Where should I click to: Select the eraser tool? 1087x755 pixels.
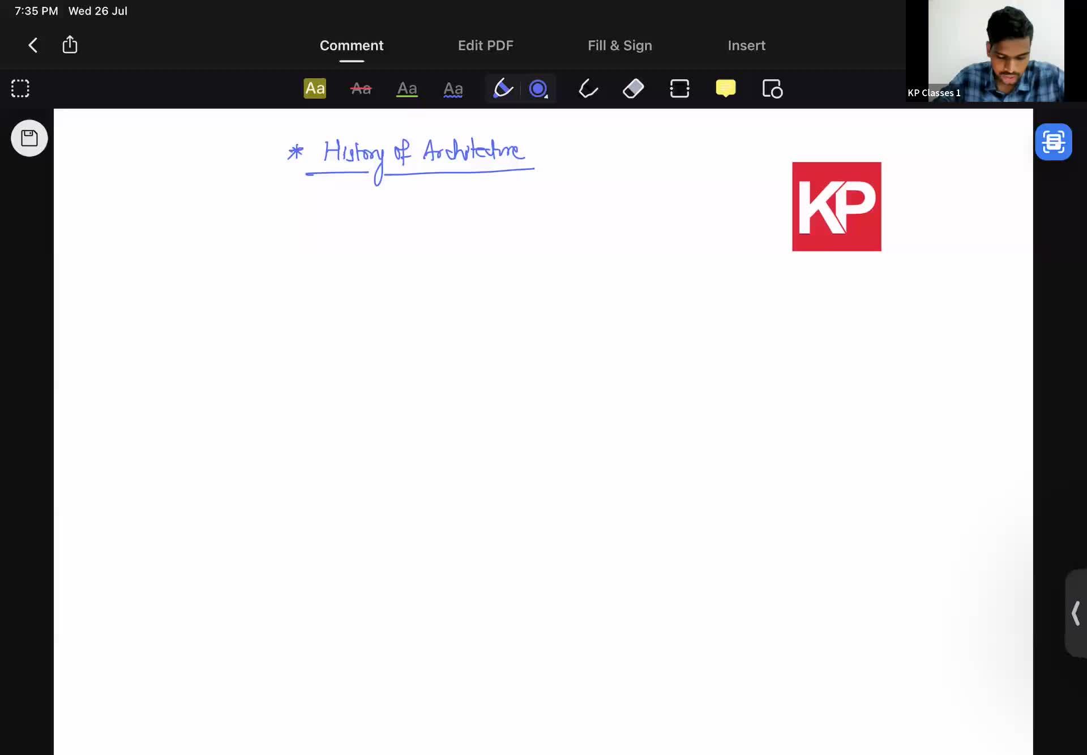point(634,89)
